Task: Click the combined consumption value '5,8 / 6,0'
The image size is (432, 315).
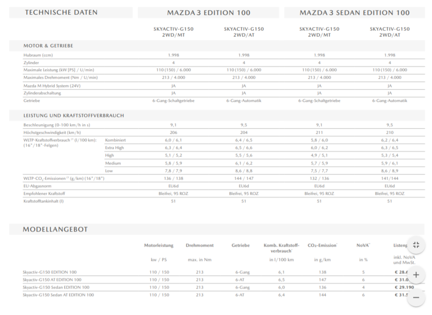Action: coord(319,140)
